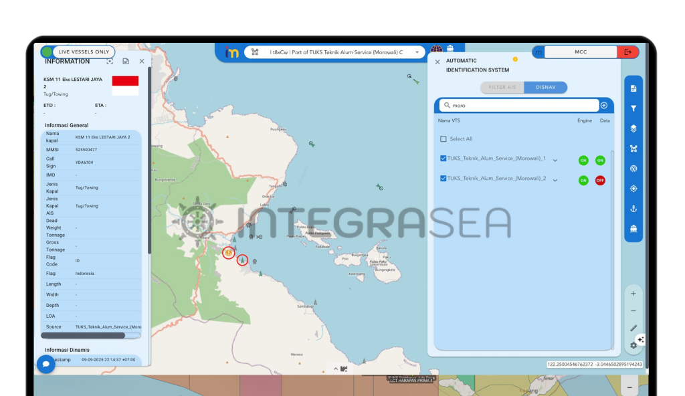The height and width of the screenshot is (396, 685).
Task: Click the Nama VTS column header
Action: tap(449, 120)
